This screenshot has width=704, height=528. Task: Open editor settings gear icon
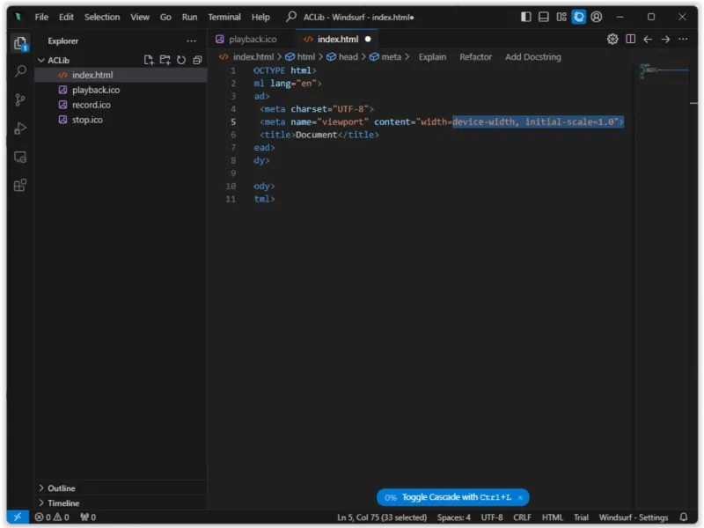pyautogui.click(x=612, y=39)
